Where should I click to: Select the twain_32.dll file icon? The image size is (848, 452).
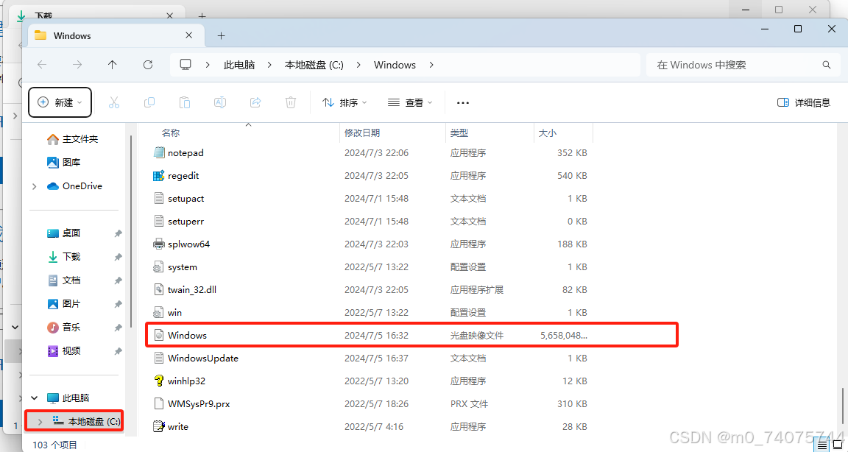coord(158,290)
